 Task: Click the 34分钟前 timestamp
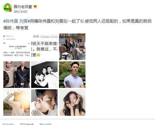(x=21, y=12)
